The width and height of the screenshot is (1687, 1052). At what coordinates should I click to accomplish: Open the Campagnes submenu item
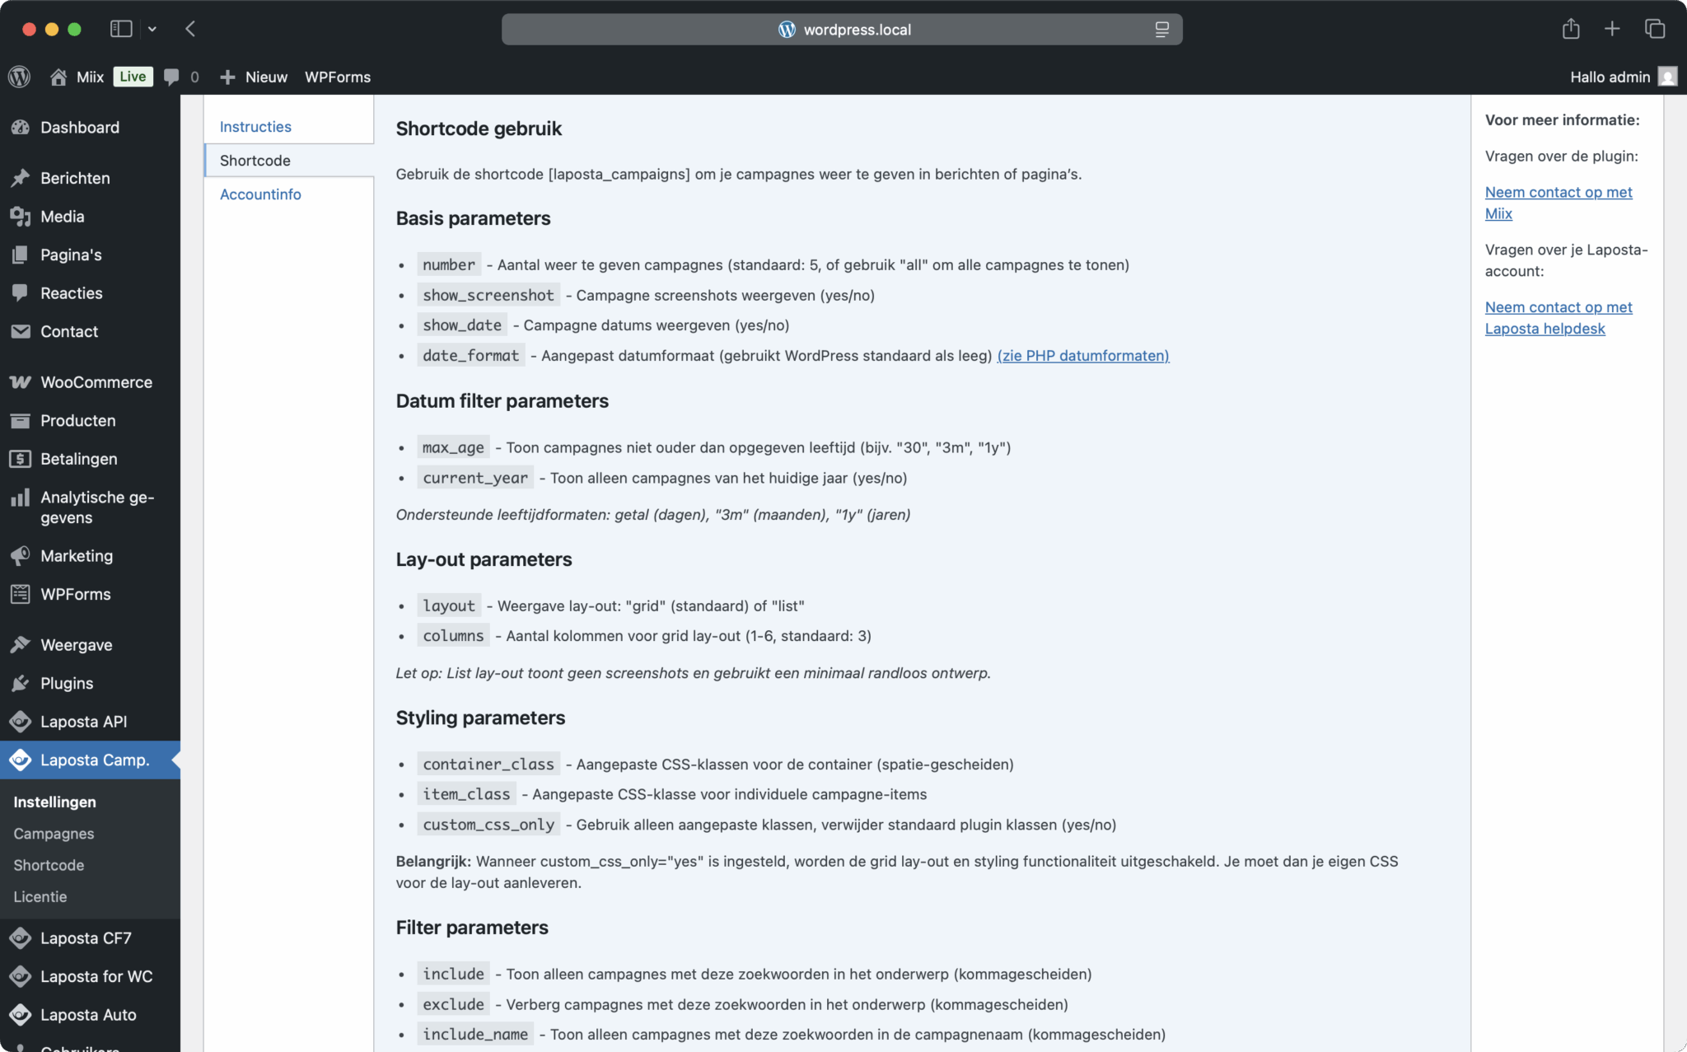click(54, 834)
